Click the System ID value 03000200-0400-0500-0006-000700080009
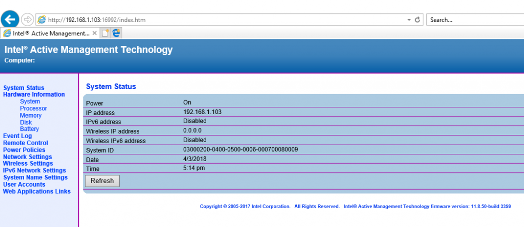524x227 pixels. pyautogui.click(x=241, y=149)
